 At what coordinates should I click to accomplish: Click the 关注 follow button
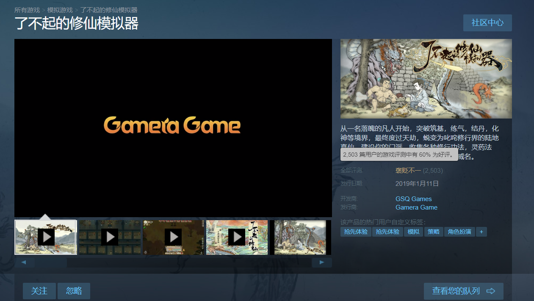(39, 291)
